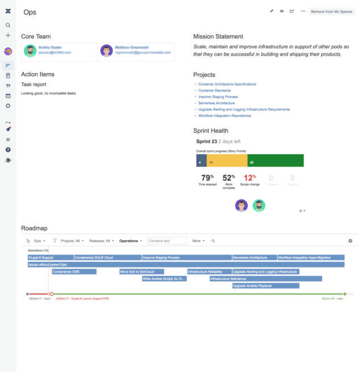Select Containerize CMS bar
Image resolution: width=363 pixels, height=374 pixels.
coord(74,271)
